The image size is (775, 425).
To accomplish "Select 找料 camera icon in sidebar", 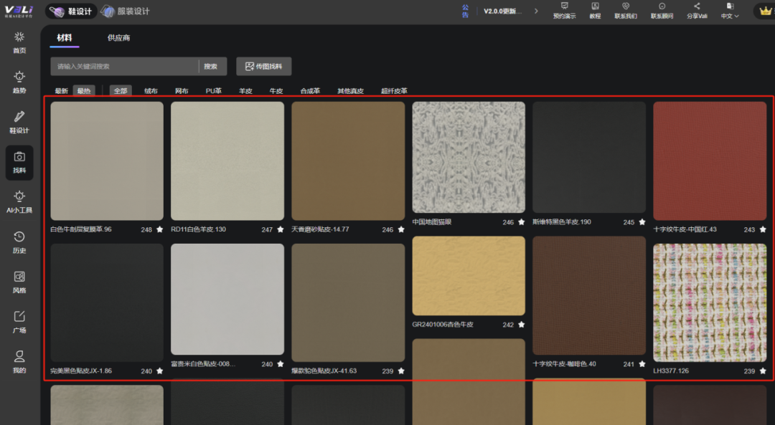I will point(19,163).
